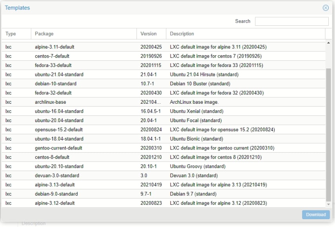Screen dimensions: 335x227
Task: Select the alpine-3.11-default template row
Action: (x=55, y=47)
